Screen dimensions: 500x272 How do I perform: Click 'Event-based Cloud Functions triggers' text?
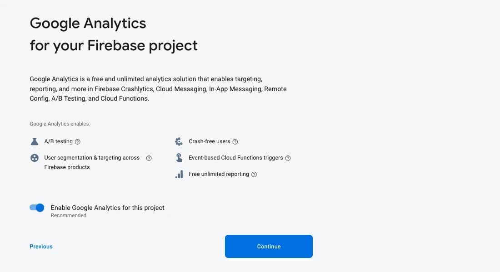pyautogui.click(x=235, y=158)
